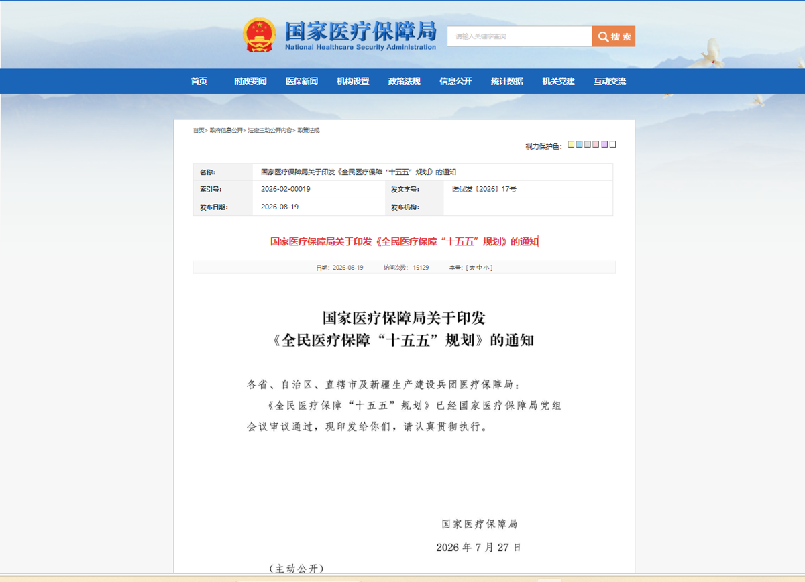Open the 首页 navigation menu item

point(199,81)
